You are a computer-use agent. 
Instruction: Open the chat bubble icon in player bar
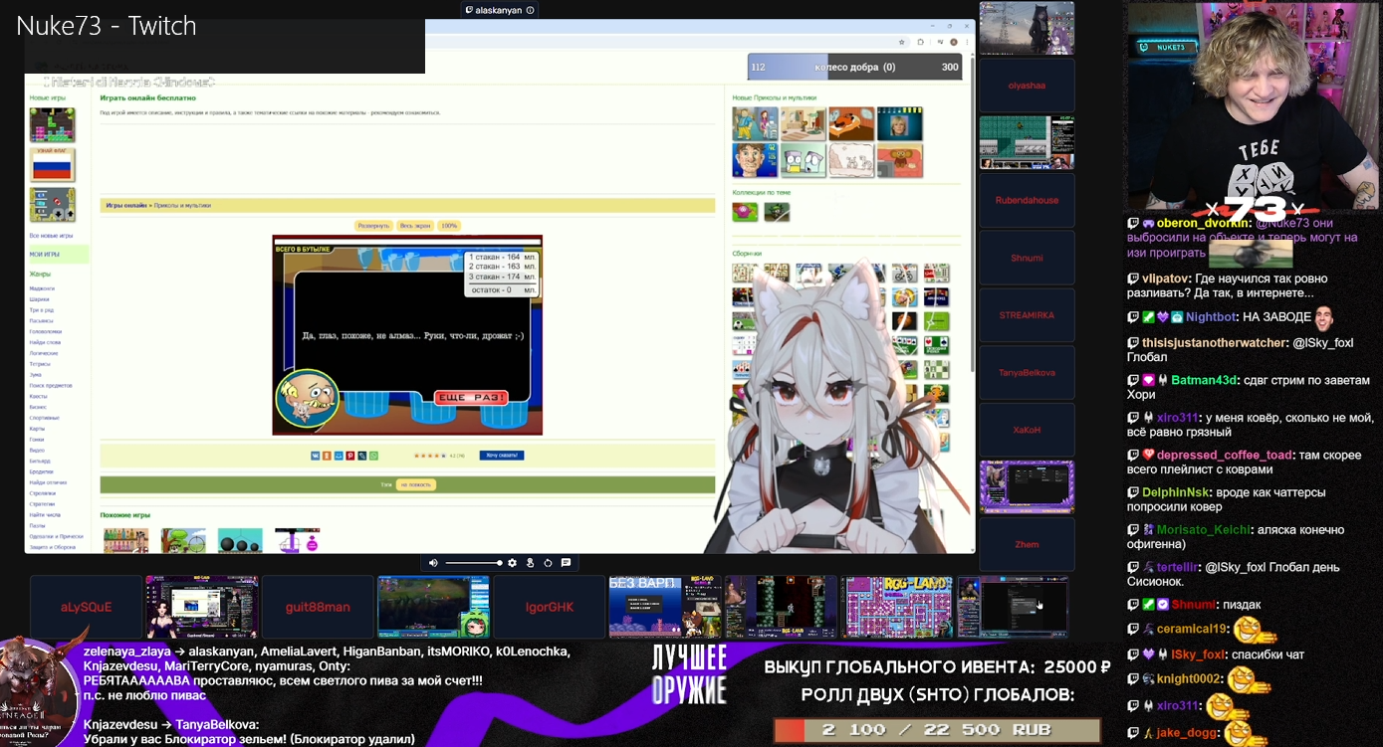(566, 563)
